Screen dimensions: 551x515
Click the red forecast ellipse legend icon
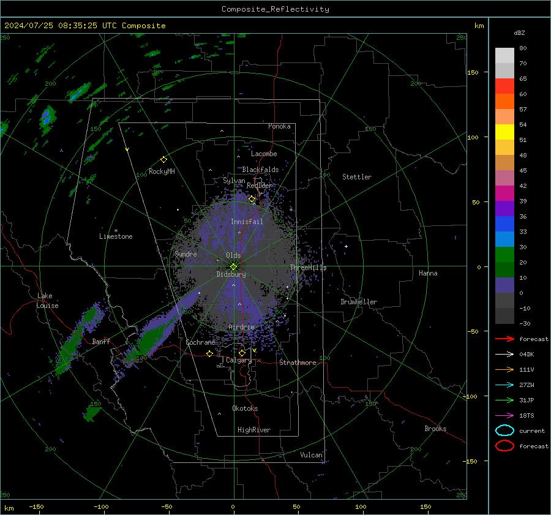[504, 446]
